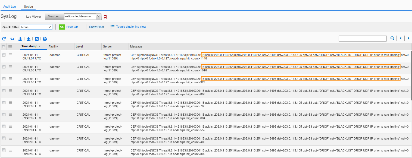
Task: Click the Show Filter link
Action: (x=96, y=27)
